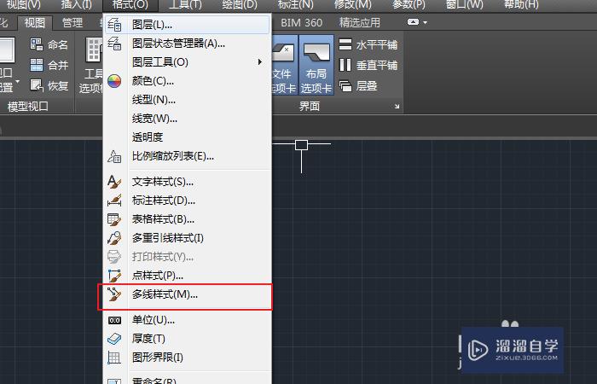Open the 窗口(W) menu bar item
This screenshot has width=597, height=384.
tap(464, 4)
